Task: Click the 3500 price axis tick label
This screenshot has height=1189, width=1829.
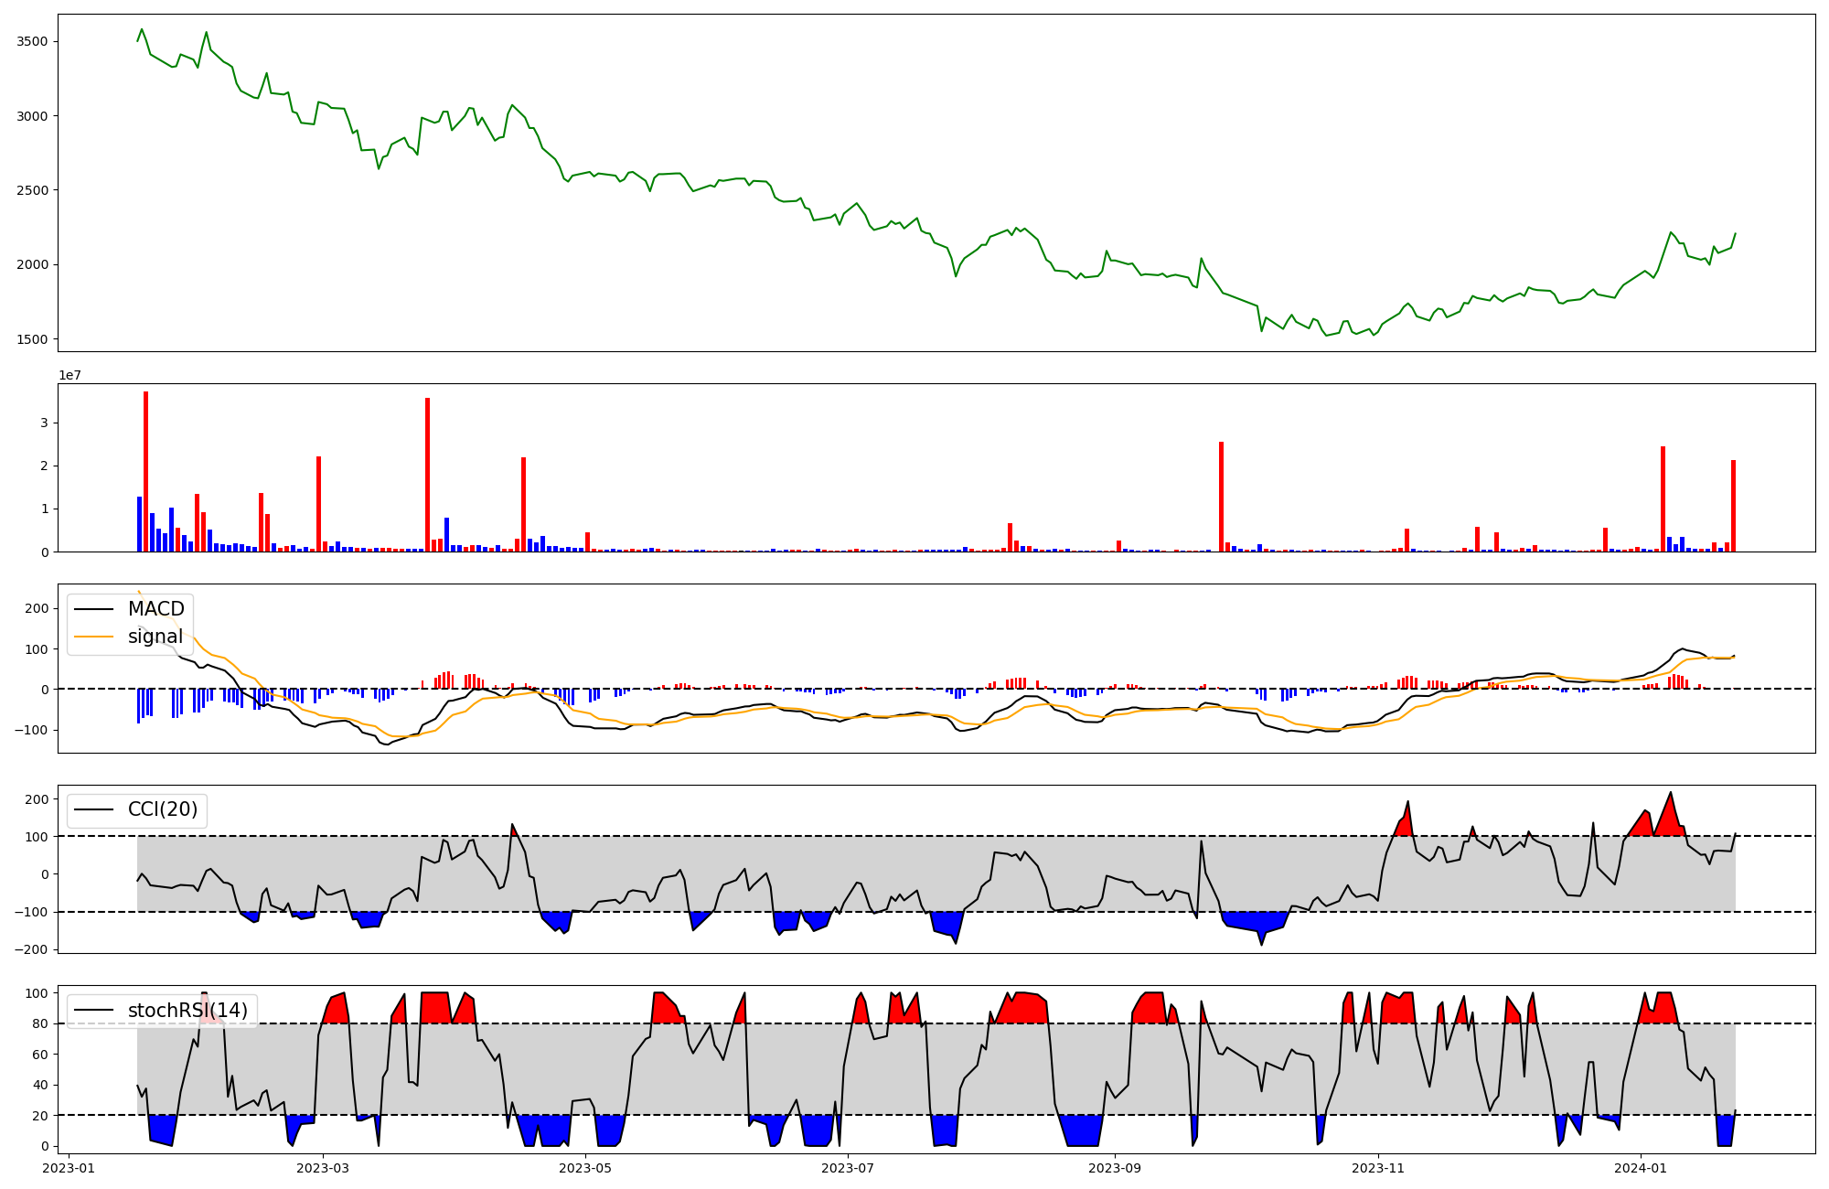Action: tap(32, 41)
